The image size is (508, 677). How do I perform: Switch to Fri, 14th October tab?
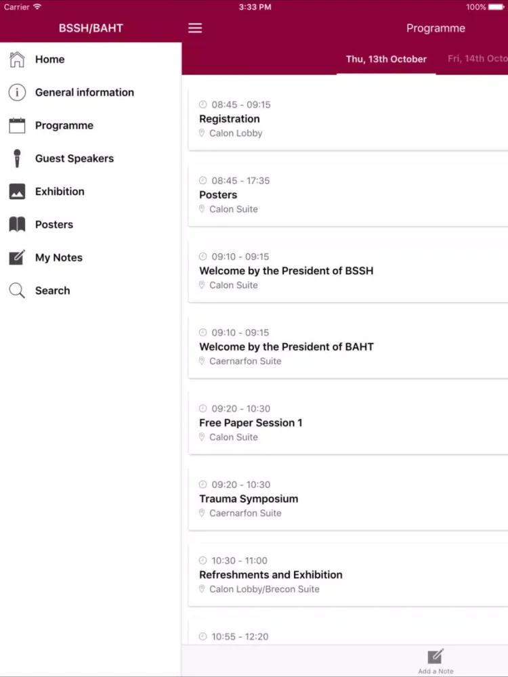click(478, 59)
